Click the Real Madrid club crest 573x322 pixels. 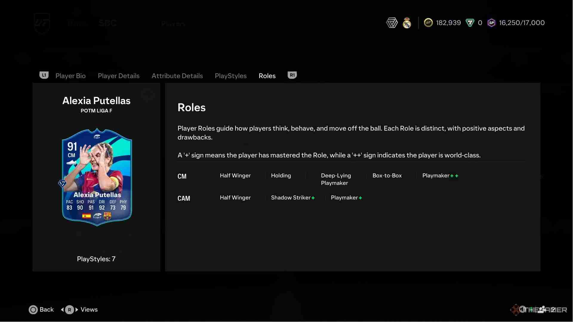point(407,23)
